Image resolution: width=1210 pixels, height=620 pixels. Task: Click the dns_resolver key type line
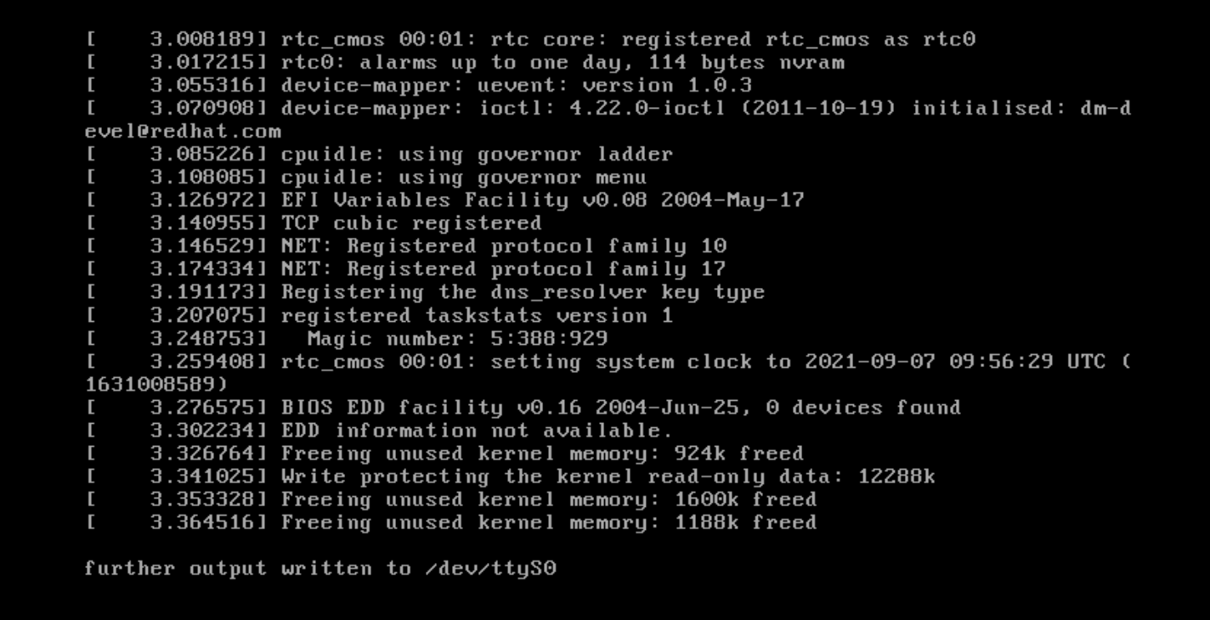pyautogui.click(x=425, y=292)
